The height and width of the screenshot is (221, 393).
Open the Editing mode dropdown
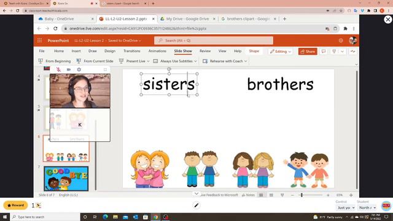pos(280,52)
